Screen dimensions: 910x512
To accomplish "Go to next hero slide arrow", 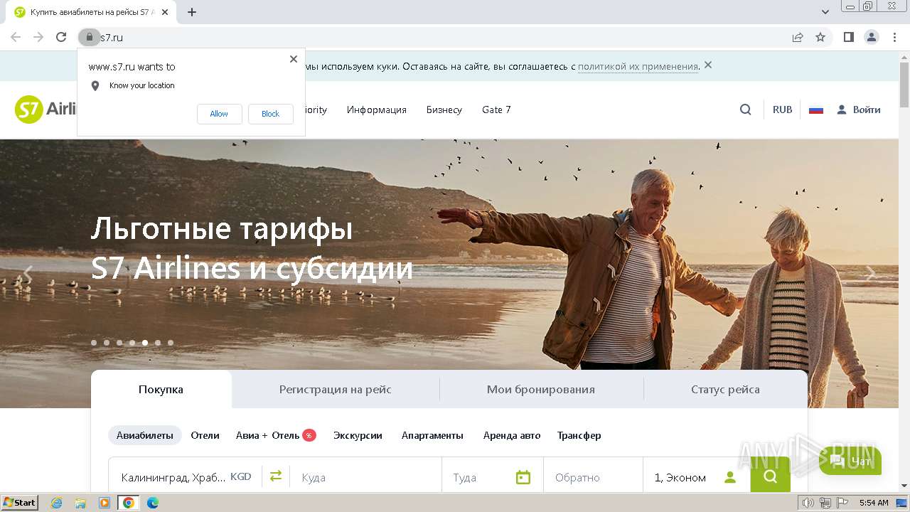I will [x=871, y=273].
